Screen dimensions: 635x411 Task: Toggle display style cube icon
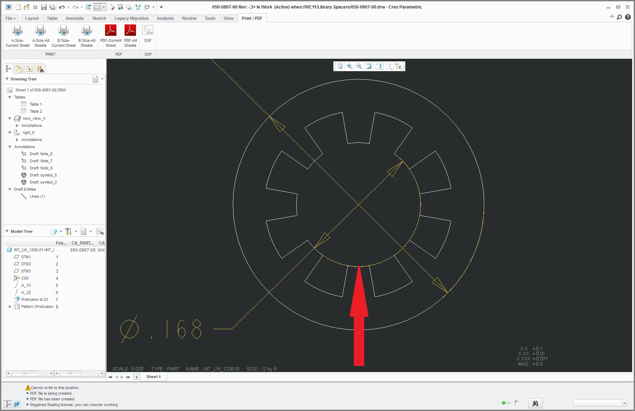click(x=378, y=66)
